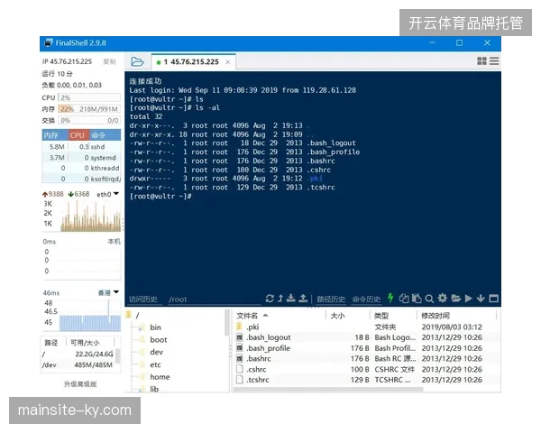Click the kthreadd process row

[x=81, y=168]
